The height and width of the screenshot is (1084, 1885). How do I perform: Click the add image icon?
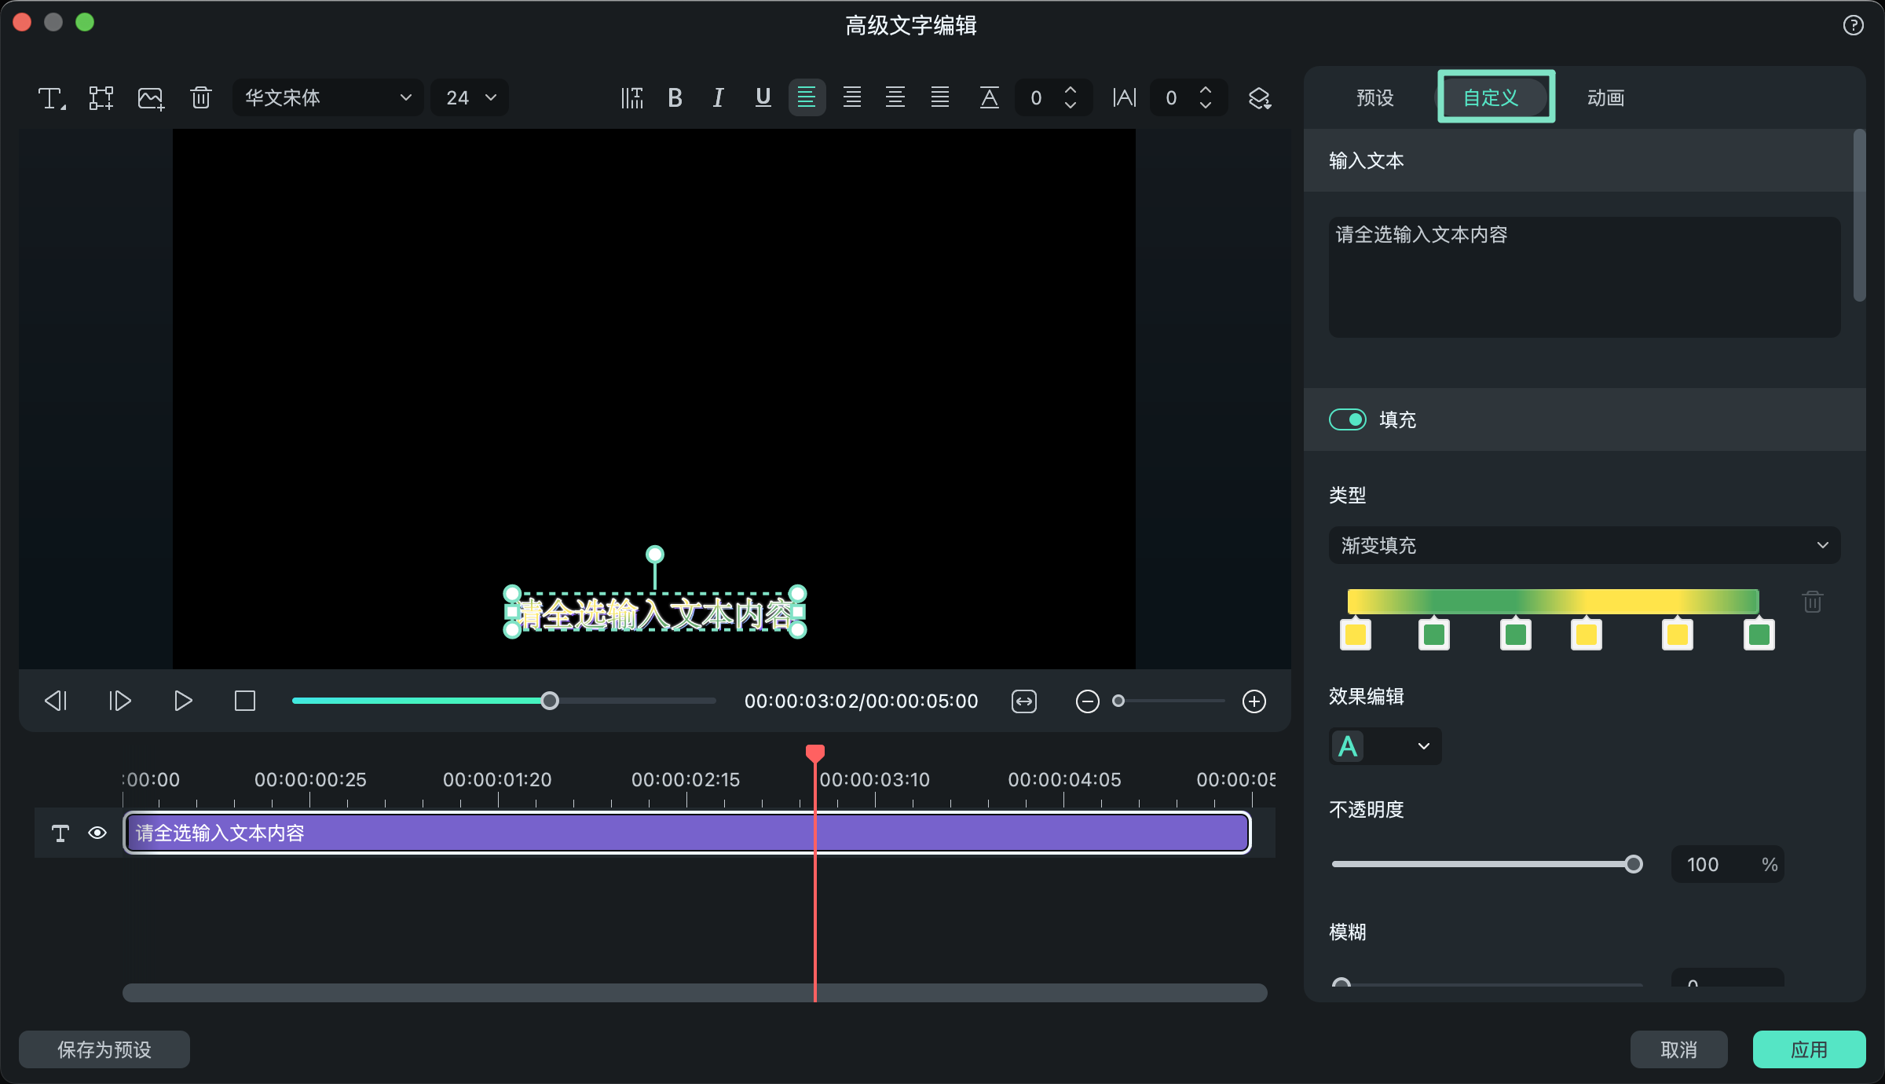tap(151, 98)
